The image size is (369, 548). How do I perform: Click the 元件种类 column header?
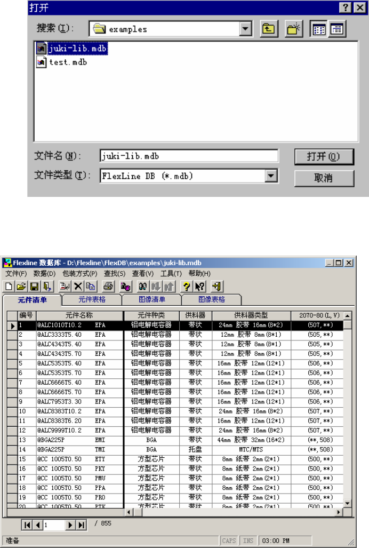pyautogui.click(x=151, y=315)
